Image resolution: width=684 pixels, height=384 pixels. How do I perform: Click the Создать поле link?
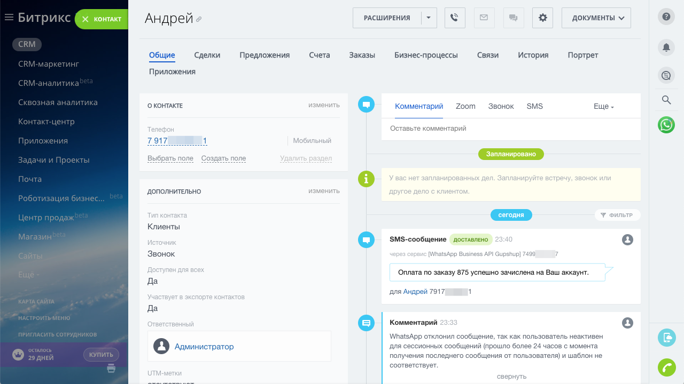223,158
